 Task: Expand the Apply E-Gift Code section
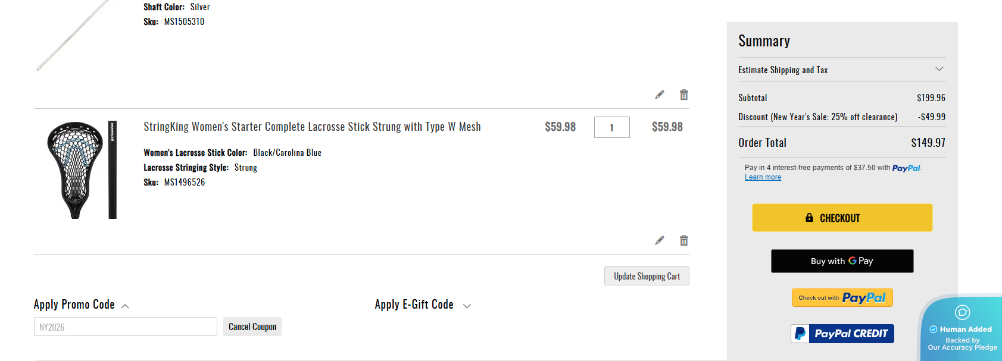467,306
